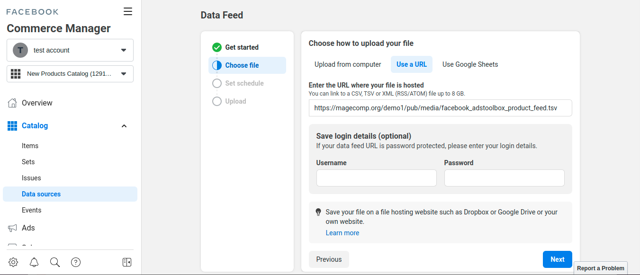Open the help question mark icon
Viewport: 640px width, 275px height.
[x=76, y=262]
